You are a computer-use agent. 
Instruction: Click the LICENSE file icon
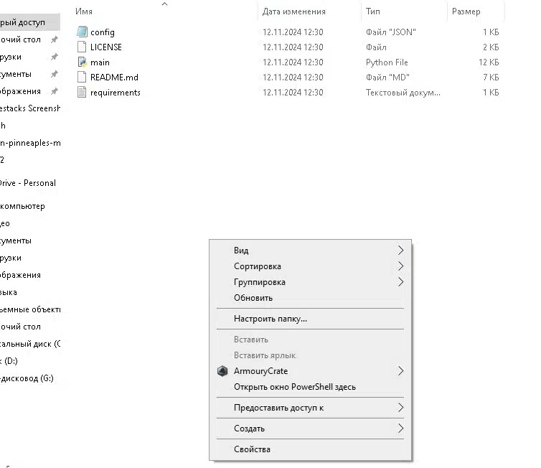pos(82,47)
